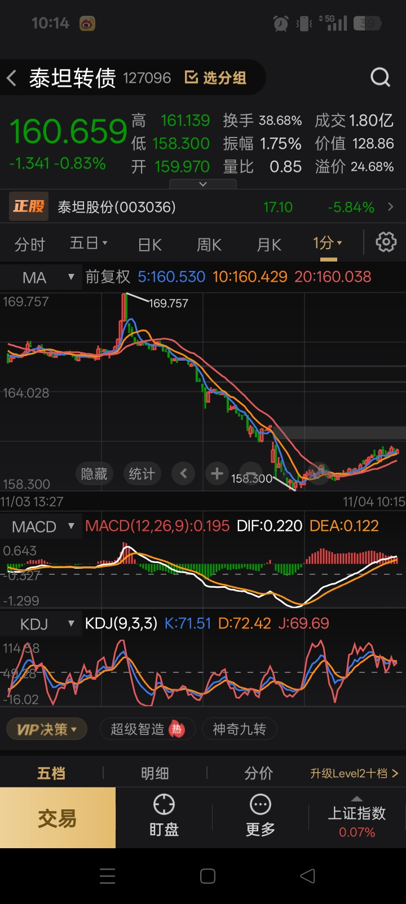Open the search magnifier icon
Screen dimensions: 406x904
pos(381,77)
